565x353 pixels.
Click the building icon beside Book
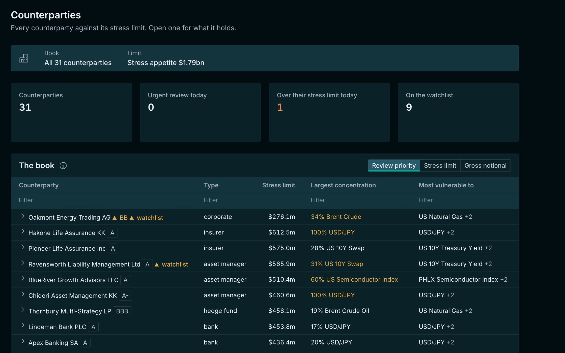click(24, 58)
